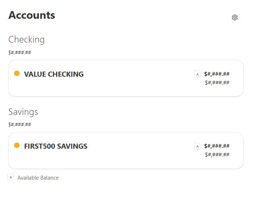Screen dimensions: 255x207
Task: Click VALUE CHECKING secondary balance amount
Action: pos(217,83)
